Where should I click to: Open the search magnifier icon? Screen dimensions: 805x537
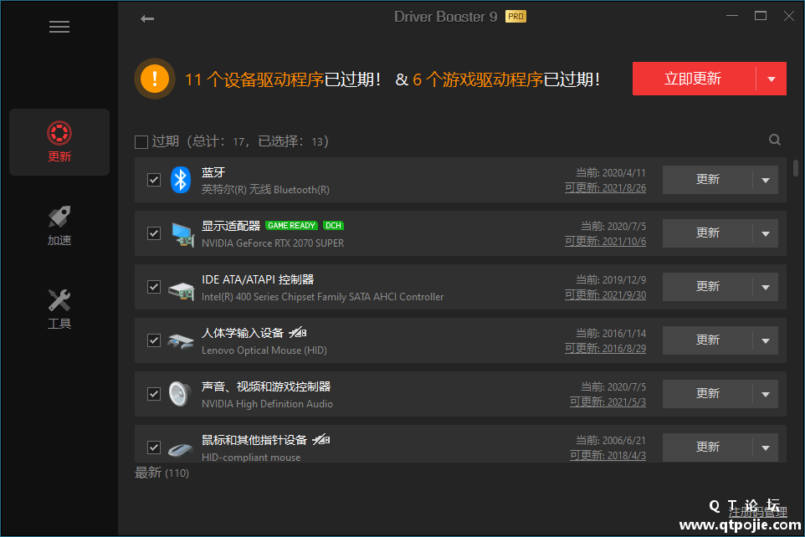tap(775, 140)
